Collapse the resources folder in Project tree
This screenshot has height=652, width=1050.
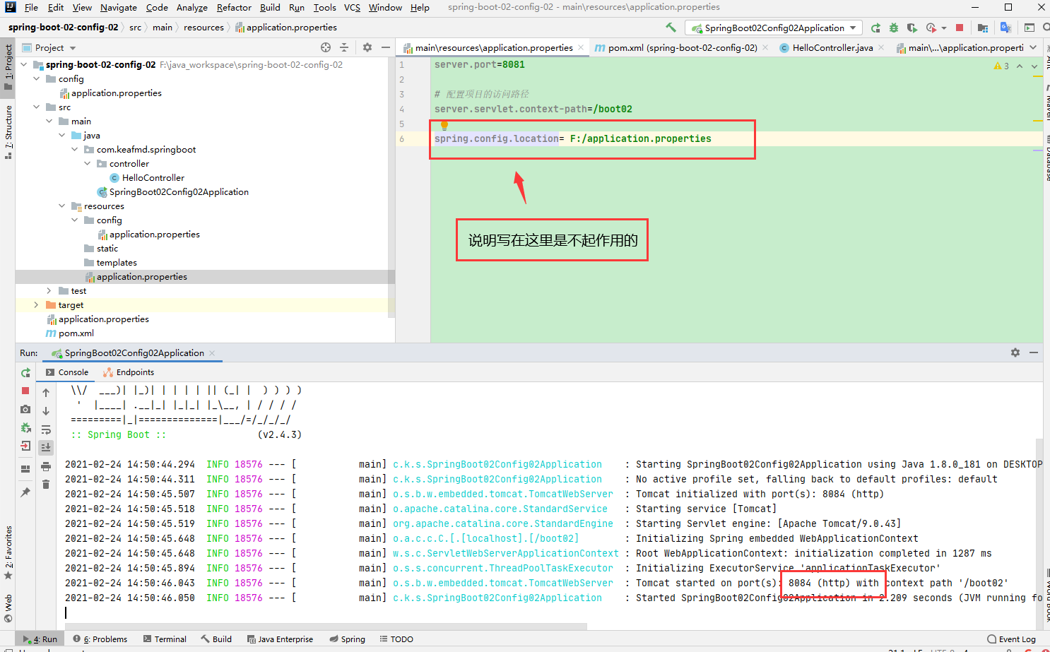62,206
